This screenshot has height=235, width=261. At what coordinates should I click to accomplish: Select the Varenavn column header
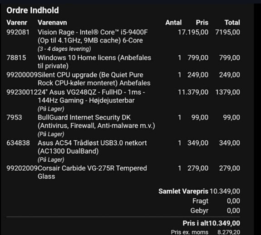tap(52, 23)
